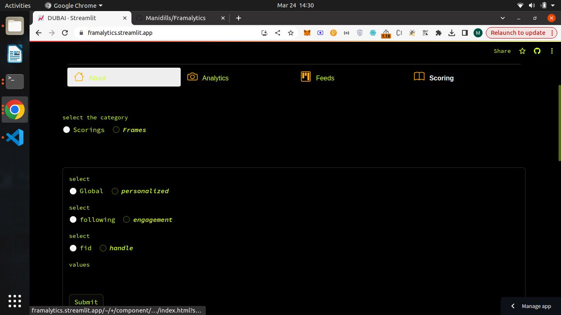Click the Share link in Streamlit header
The width and height of the screenshot is (561, 315).
502,51
